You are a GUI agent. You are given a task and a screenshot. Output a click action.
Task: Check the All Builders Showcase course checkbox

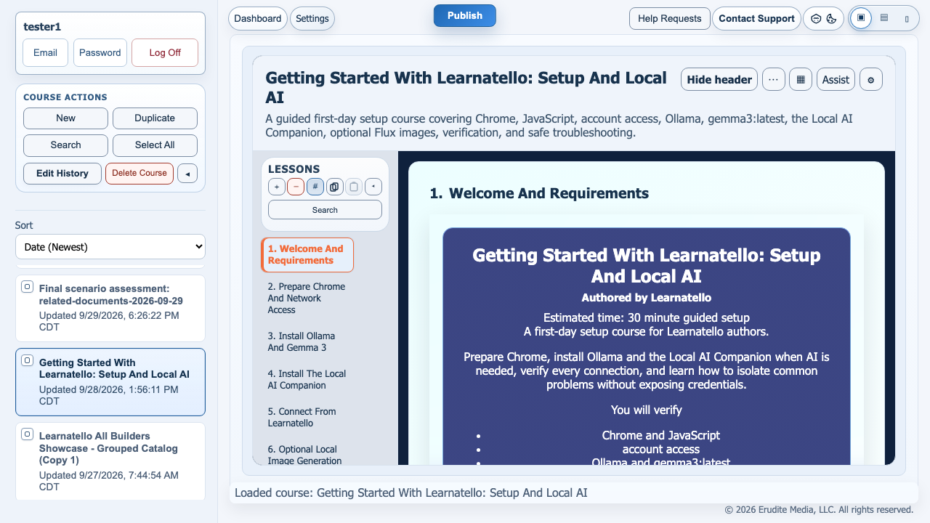[x=27, y=434]
